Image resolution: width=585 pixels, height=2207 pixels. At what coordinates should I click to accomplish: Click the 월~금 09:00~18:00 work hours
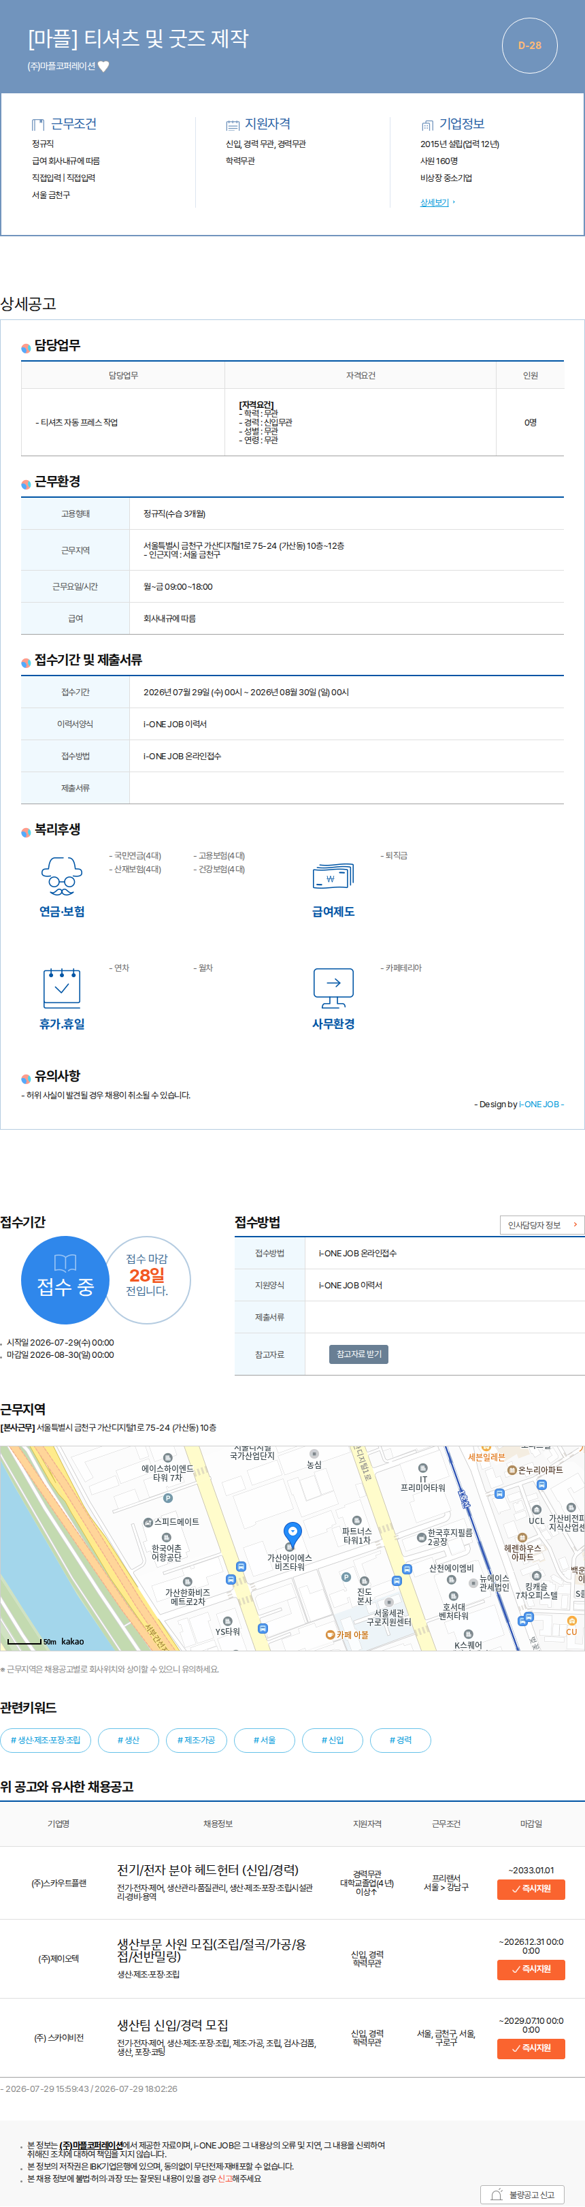click(178, 586)
